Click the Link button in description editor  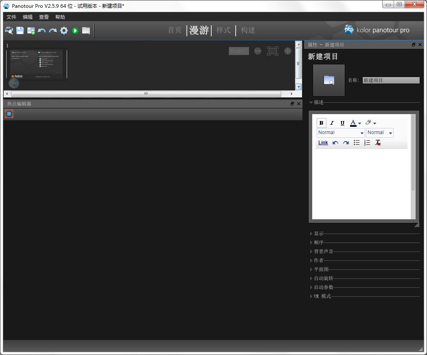[323, 143]
